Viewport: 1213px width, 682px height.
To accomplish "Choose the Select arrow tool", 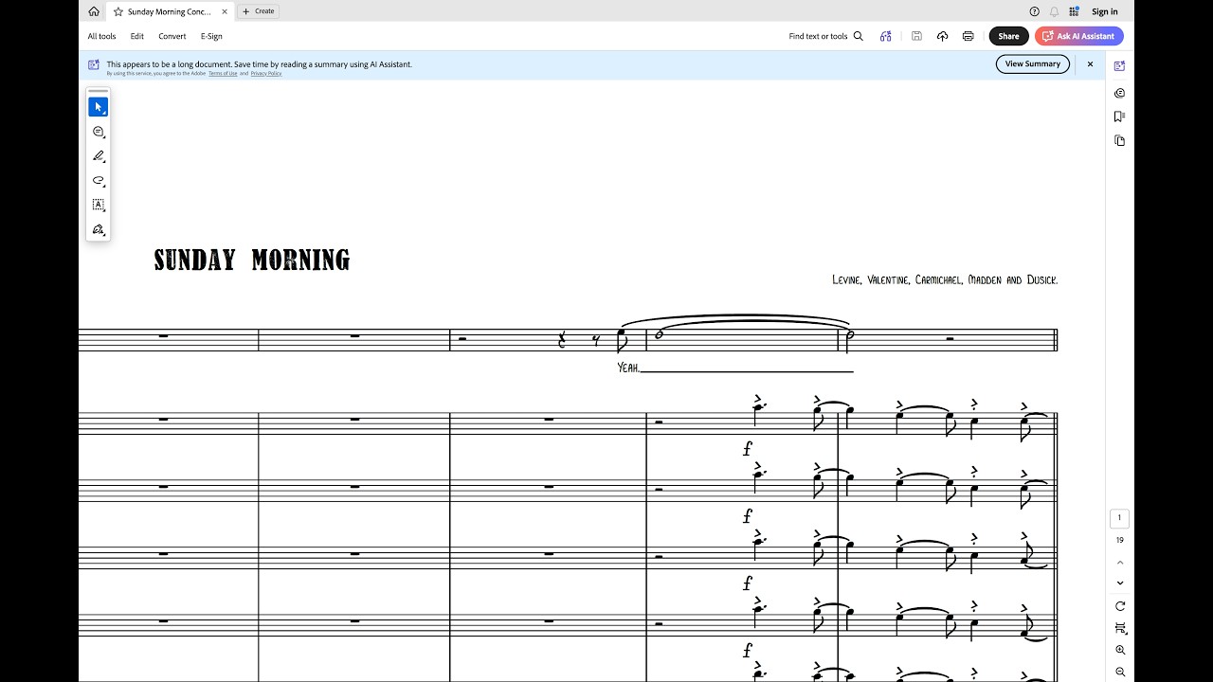I will [x=98, y=107].
